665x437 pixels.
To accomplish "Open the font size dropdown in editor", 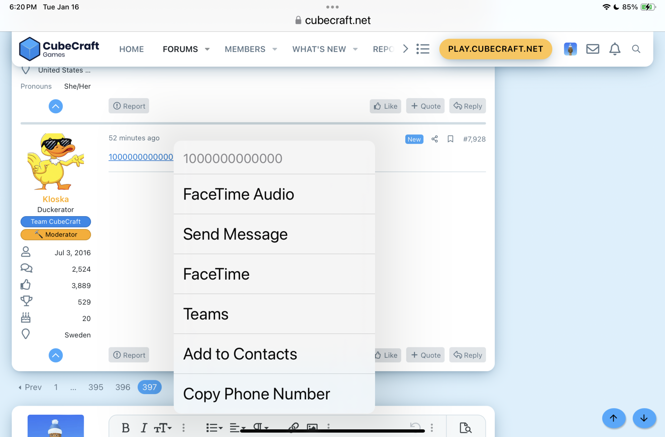I will [163, 428].
